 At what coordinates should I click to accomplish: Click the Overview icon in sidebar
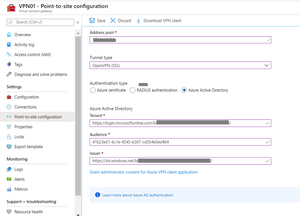pyautogui.click(x=9, y=34)
